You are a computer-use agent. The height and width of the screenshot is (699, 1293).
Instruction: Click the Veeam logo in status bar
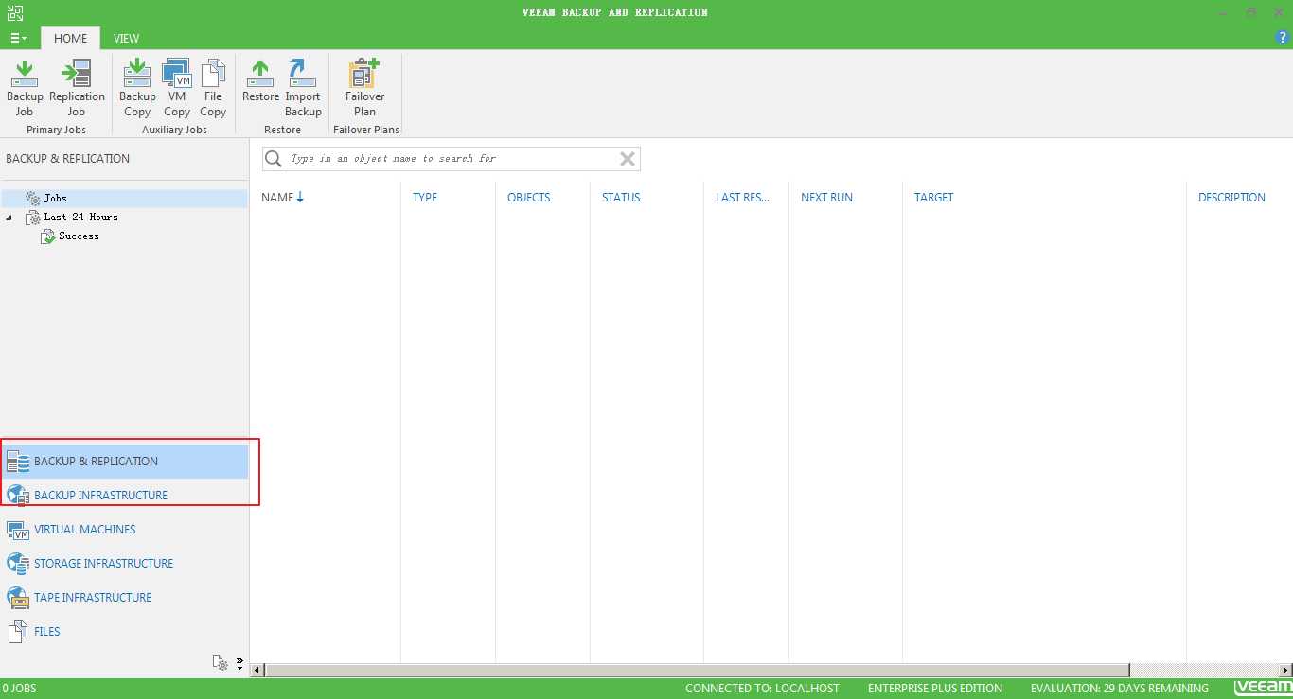click(x=1263, y=688)
